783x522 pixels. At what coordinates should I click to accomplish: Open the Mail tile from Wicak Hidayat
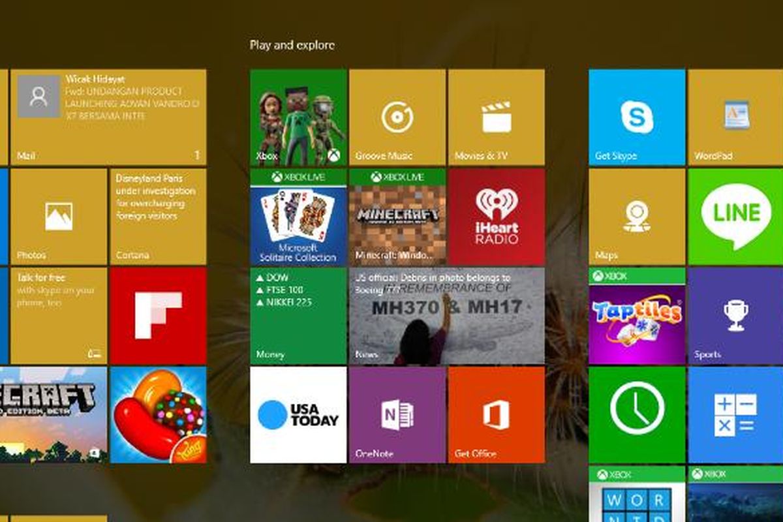tap(108, 117)
